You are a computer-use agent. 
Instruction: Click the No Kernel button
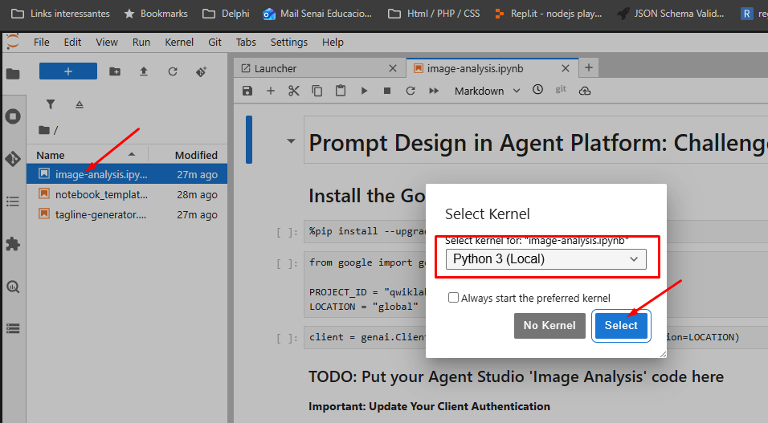pos(549,326)
